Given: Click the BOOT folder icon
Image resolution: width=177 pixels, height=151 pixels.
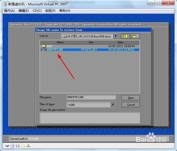Looking at the screenshot, I should pyautogui.click(x=44, y=46).
